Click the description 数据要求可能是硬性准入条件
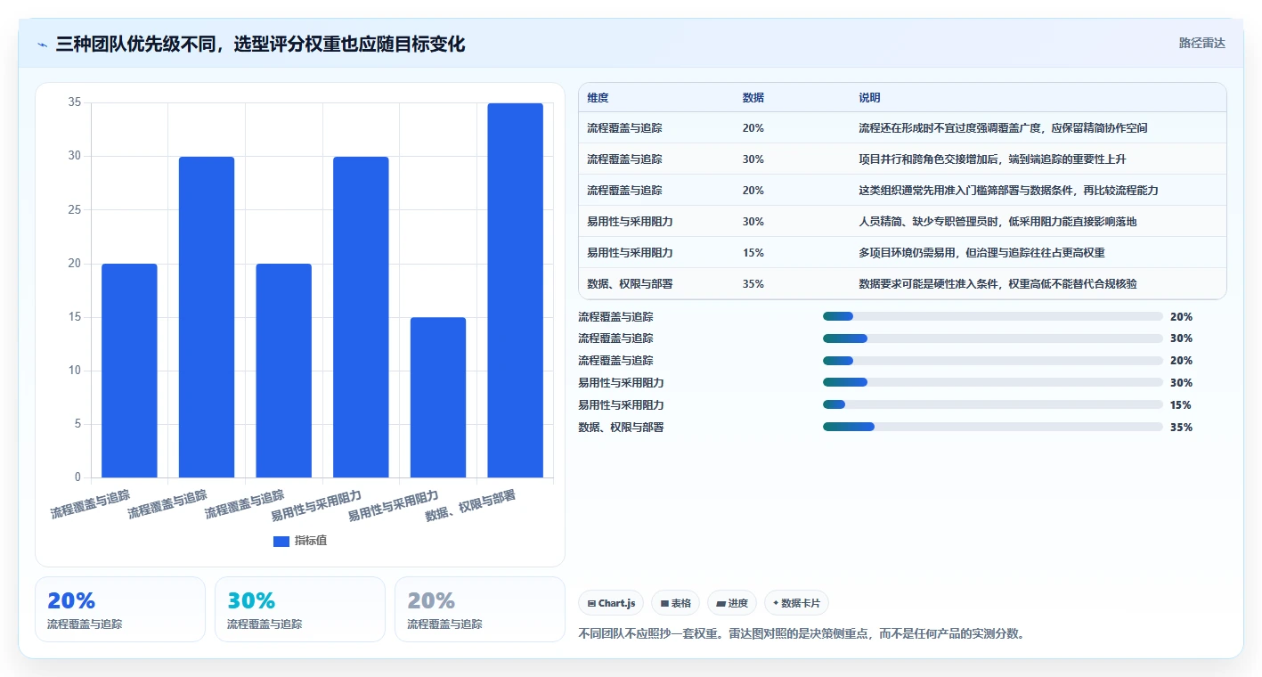Screen dimensions: 1262x677 pos(997,284)
